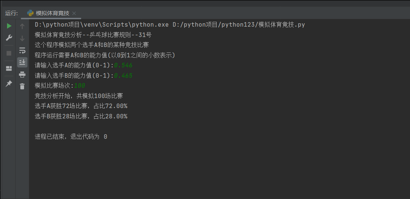Viewport: 410px width, 199px height.
Task: Toggle scroll to end of console
Action: (x=22, y=62)
